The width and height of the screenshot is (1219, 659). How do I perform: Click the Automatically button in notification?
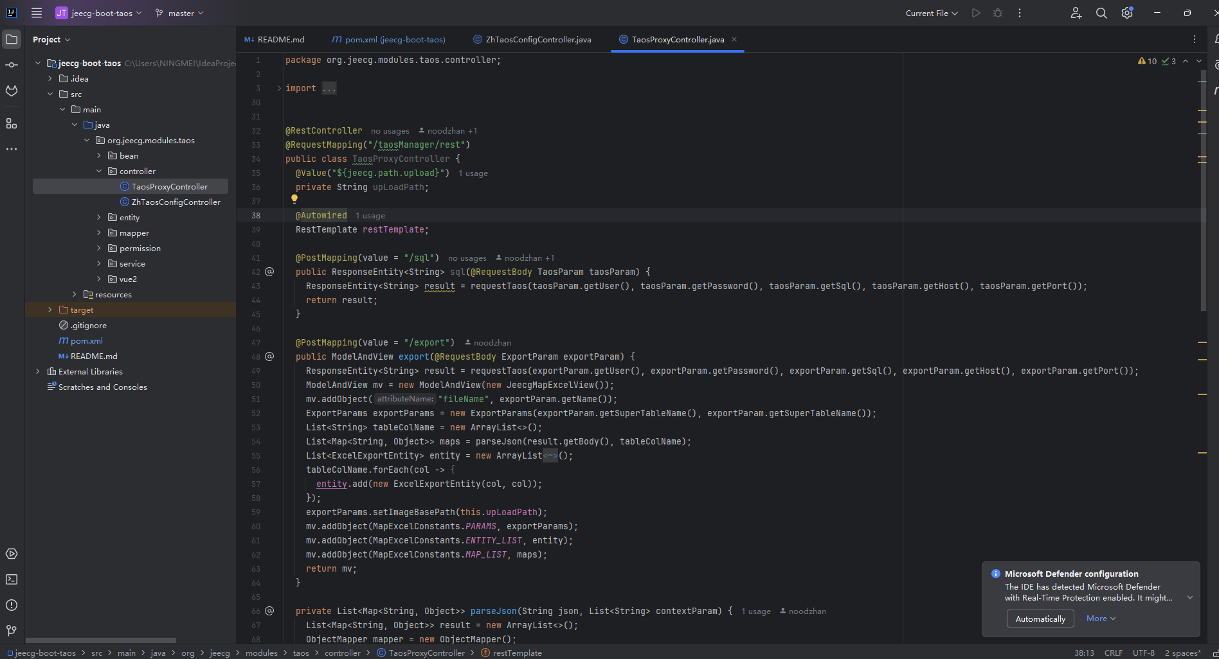(1040, 619)
